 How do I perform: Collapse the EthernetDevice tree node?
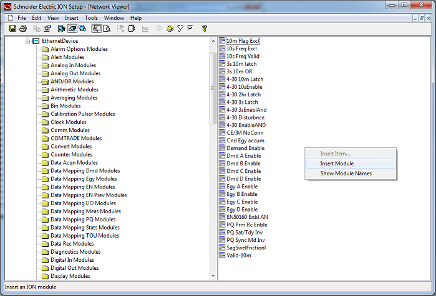[x=28, y=41]
